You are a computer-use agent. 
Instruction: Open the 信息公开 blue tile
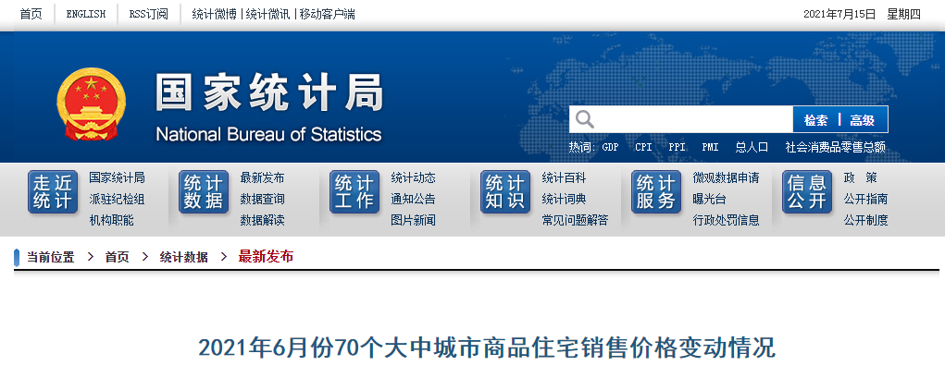pyautogui.click(x=808, y=192)
